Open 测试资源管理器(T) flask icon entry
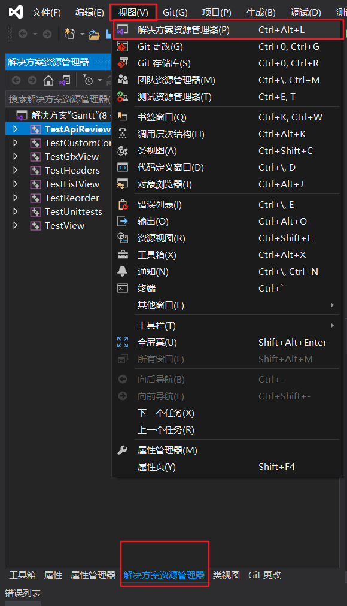 point(227,96)
